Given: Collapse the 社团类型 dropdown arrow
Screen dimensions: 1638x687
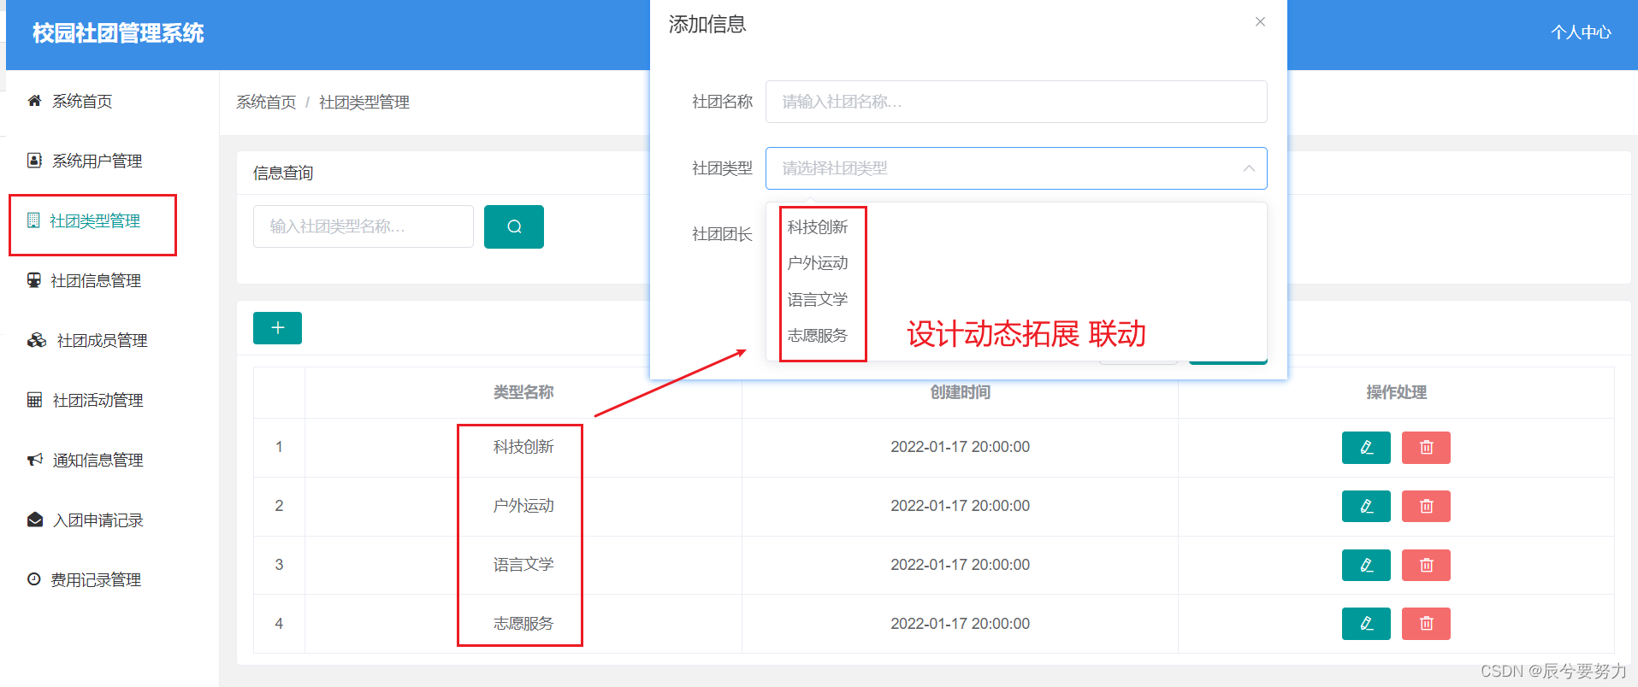Looking at the screenshot, I should (x=1249, y=168).
